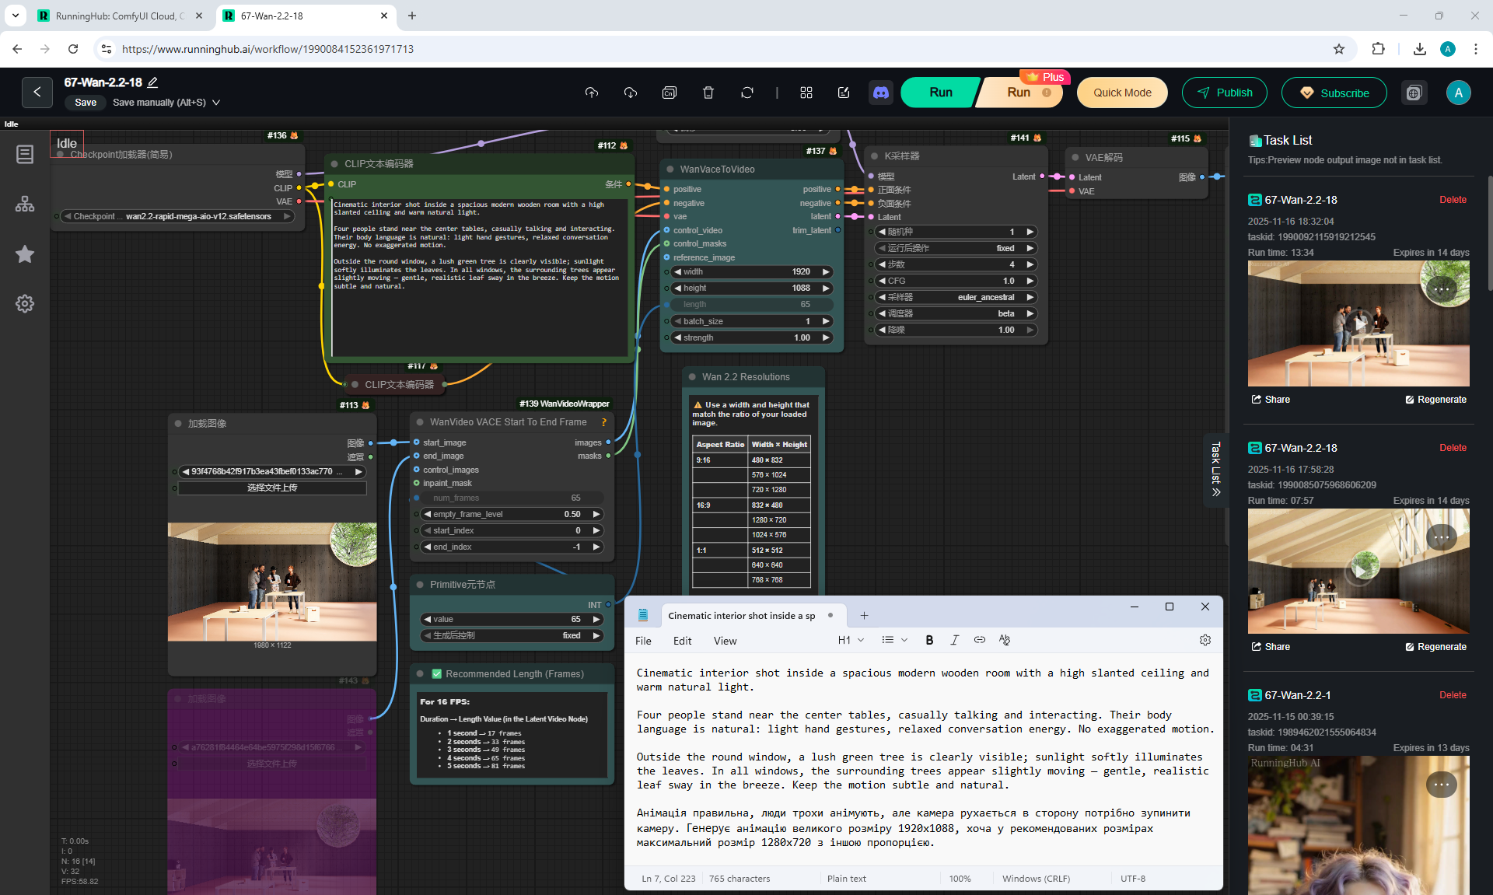Click the cloud upload icon
1493x895 pixels.
592,93
